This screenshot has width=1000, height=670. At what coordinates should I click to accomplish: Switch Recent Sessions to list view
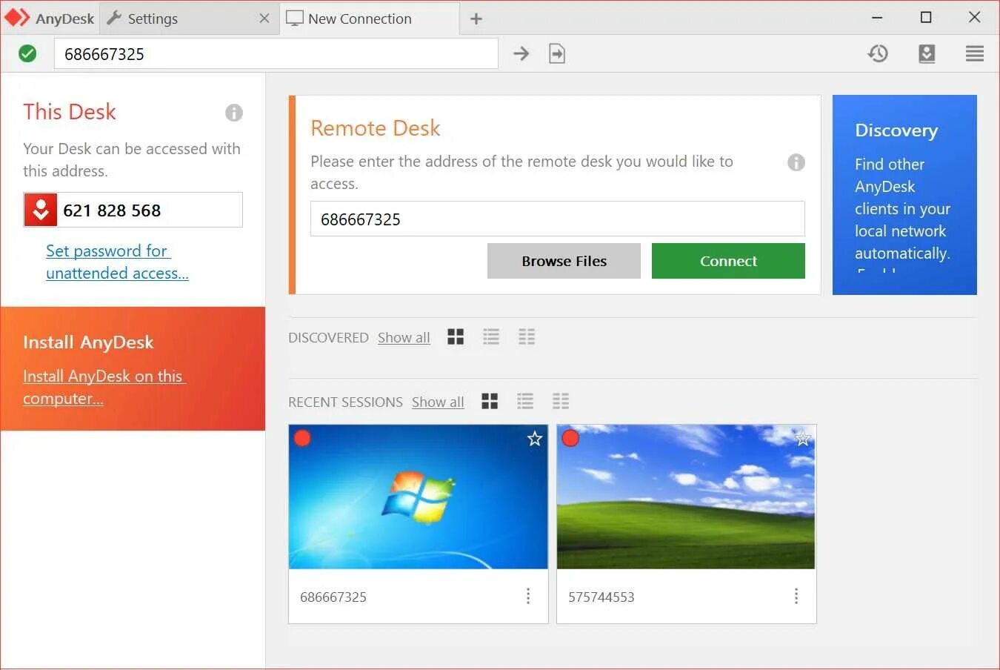coord(525,402)
